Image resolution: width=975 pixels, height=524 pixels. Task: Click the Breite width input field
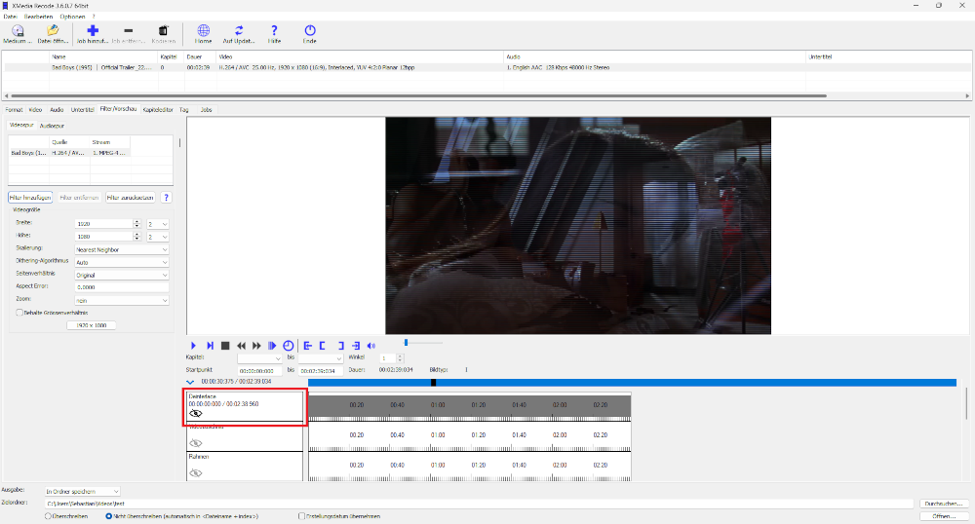tap(103, 224)
